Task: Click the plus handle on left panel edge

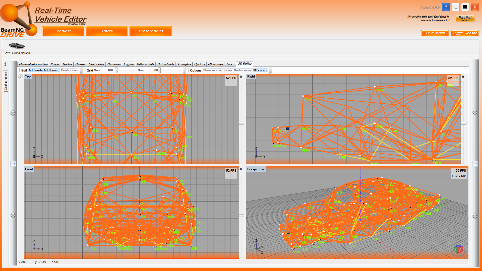Action: pyautogui.click(x=14, y=164)
